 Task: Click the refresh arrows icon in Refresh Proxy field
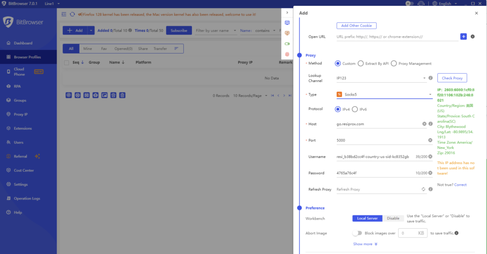(x=423, y=189)
